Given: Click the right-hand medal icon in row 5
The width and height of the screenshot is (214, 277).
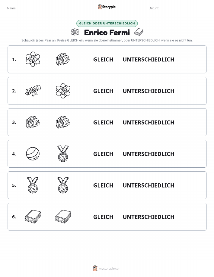Looking at the screenshot, I should [x=63, y=185].
